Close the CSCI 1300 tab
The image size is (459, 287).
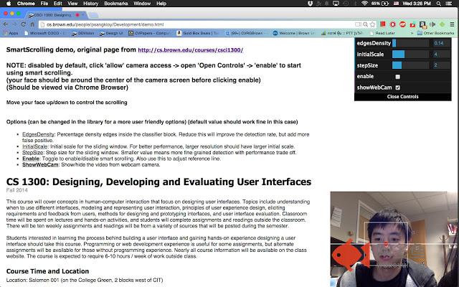pyautogui.click(x=83, y=14)
